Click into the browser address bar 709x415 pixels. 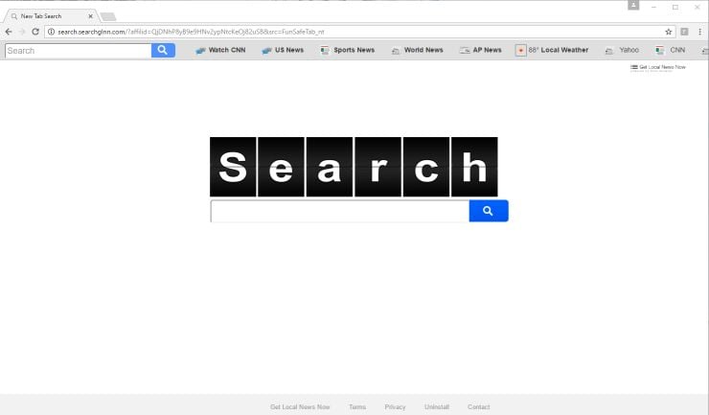345,32
